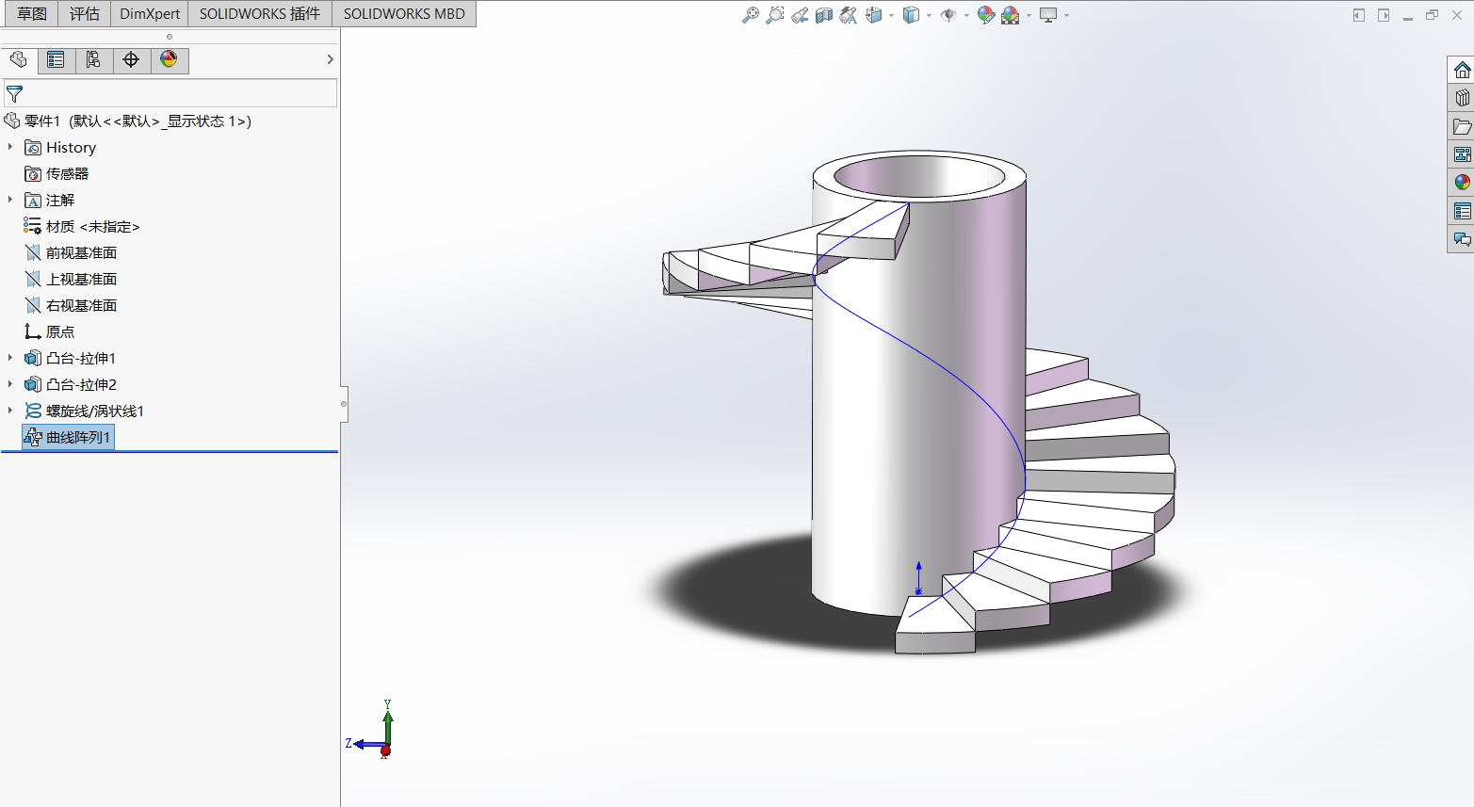Click the Previous View icon

click(800, 15)
